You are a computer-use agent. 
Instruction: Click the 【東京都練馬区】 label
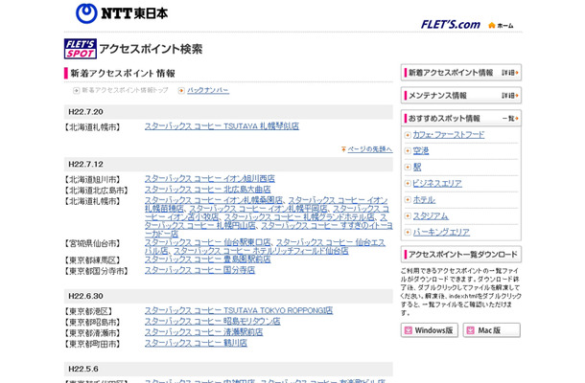[93, 260]
